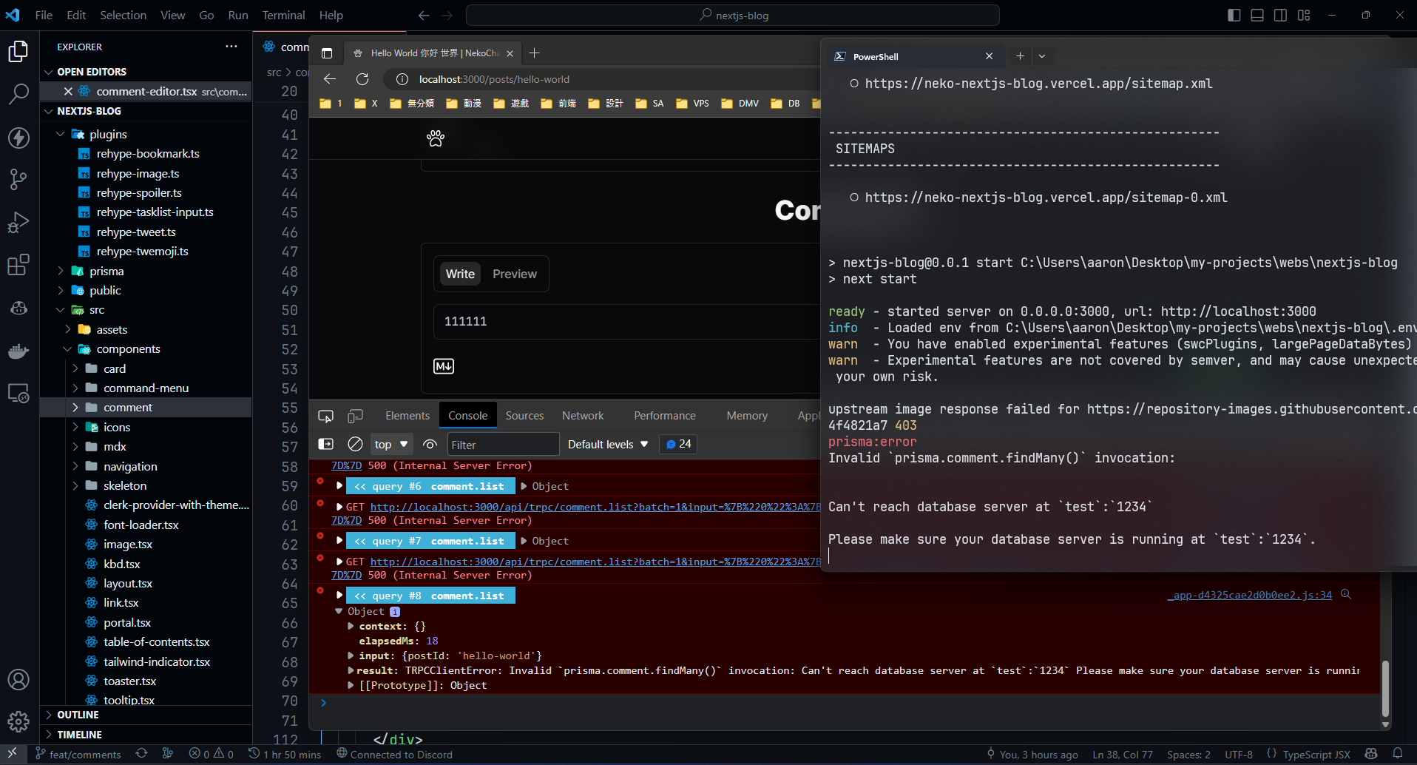This screenshot has height=765, width=1417.
Task: Open the _app-d4325cae2d0b0ee2.js:34 source link
Action: (1250, 595)
